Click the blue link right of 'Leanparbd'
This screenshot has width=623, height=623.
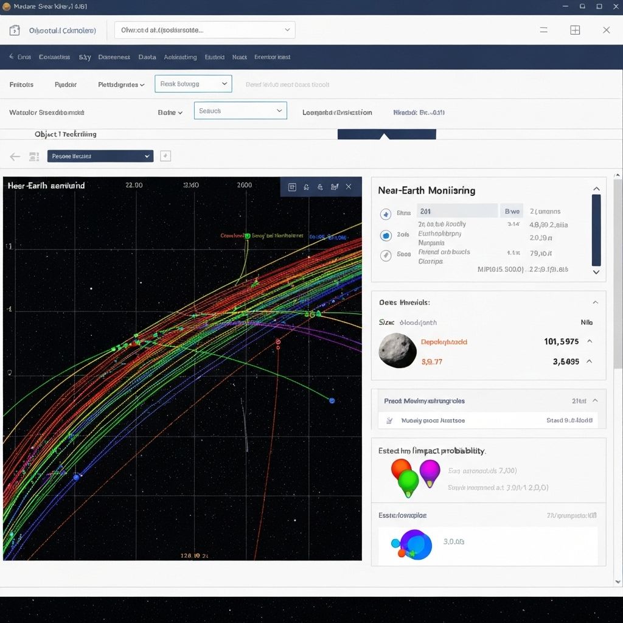click(419, 113)
